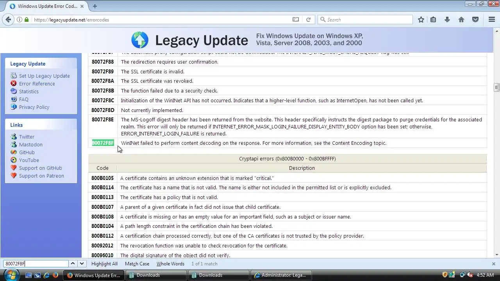Open Support on Patreon link
500x281 pixels.
pyautogui.click(x=41, y=176)
